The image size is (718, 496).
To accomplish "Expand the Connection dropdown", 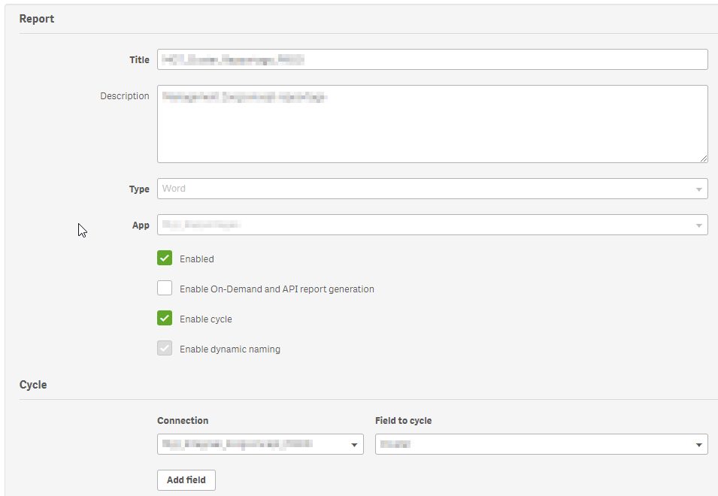I will pos(260,444).
